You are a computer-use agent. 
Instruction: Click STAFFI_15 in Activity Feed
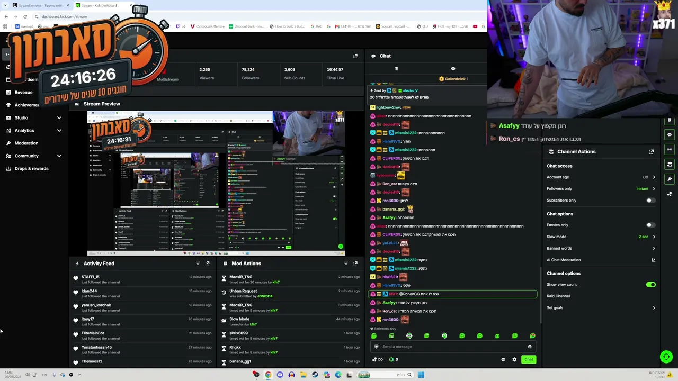pyautogui.click(x=90, y=277)
